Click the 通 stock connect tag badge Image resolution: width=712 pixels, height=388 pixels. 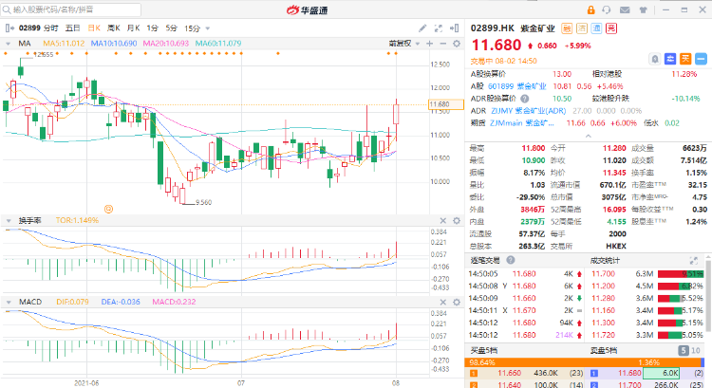[597, 28]
